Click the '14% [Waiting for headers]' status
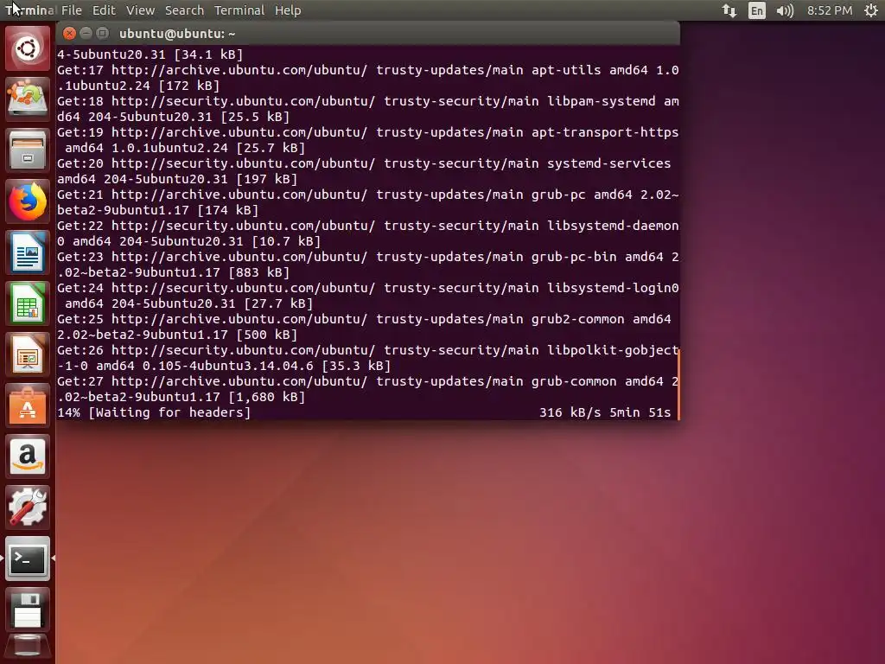The image size is (885, 664). pyautogui.click(x=154, y=412)
